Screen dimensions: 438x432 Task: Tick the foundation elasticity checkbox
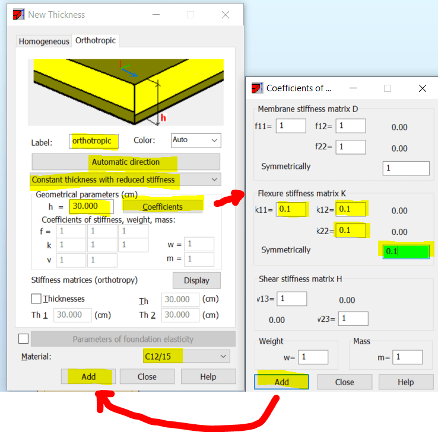[24, 339]
